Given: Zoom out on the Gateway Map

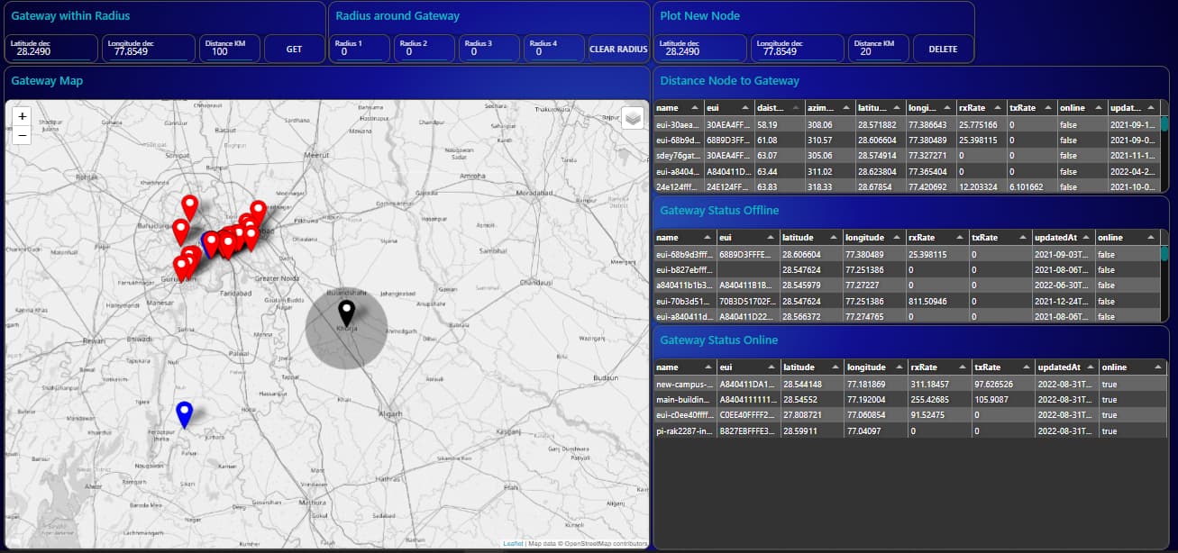Looking at the screenshot, I should (x=23, y=135).
